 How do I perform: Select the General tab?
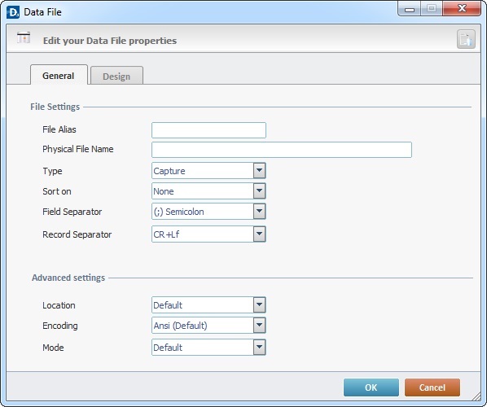[59, 75]
